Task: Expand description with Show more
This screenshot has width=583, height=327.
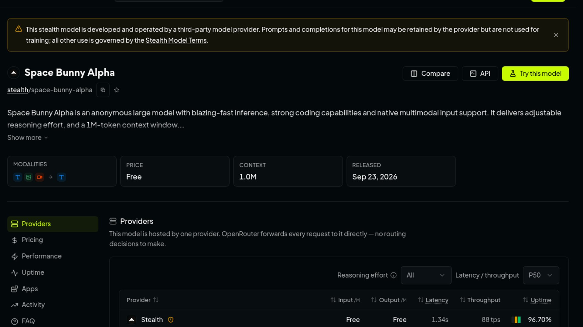Action: pyautogui.click(x=28, y=137)
